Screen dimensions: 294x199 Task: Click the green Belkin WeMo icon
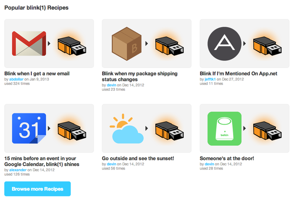click(x=224, y=128)
